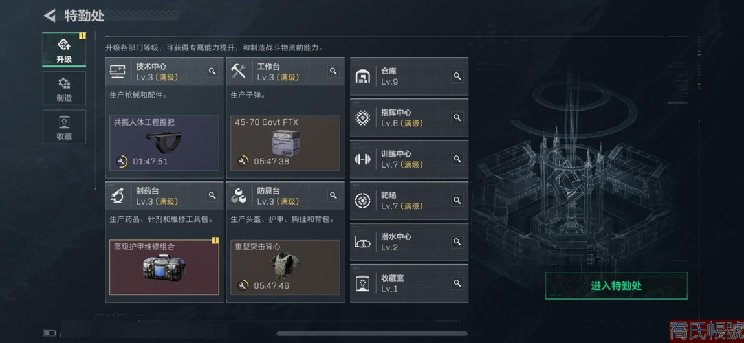Open magnifier details for 工作台

click(x=334, y=71)
